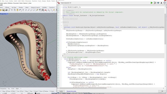
Task: Click the OK button in script editor
Action: tap(162, 91)
